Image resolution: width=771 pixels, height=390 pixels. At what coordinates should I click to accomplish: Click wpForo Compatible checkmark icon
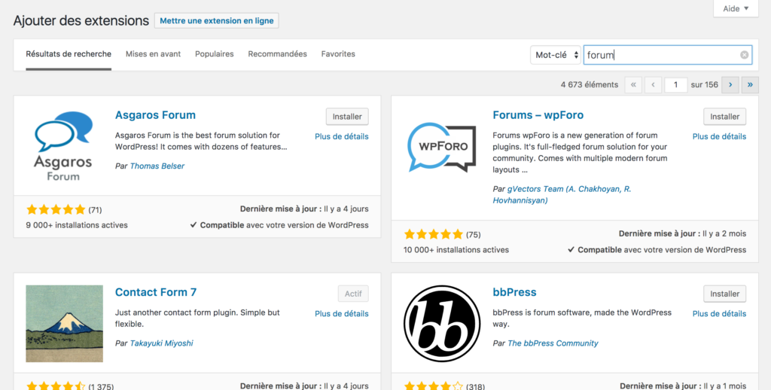click(x=571, y=250)
